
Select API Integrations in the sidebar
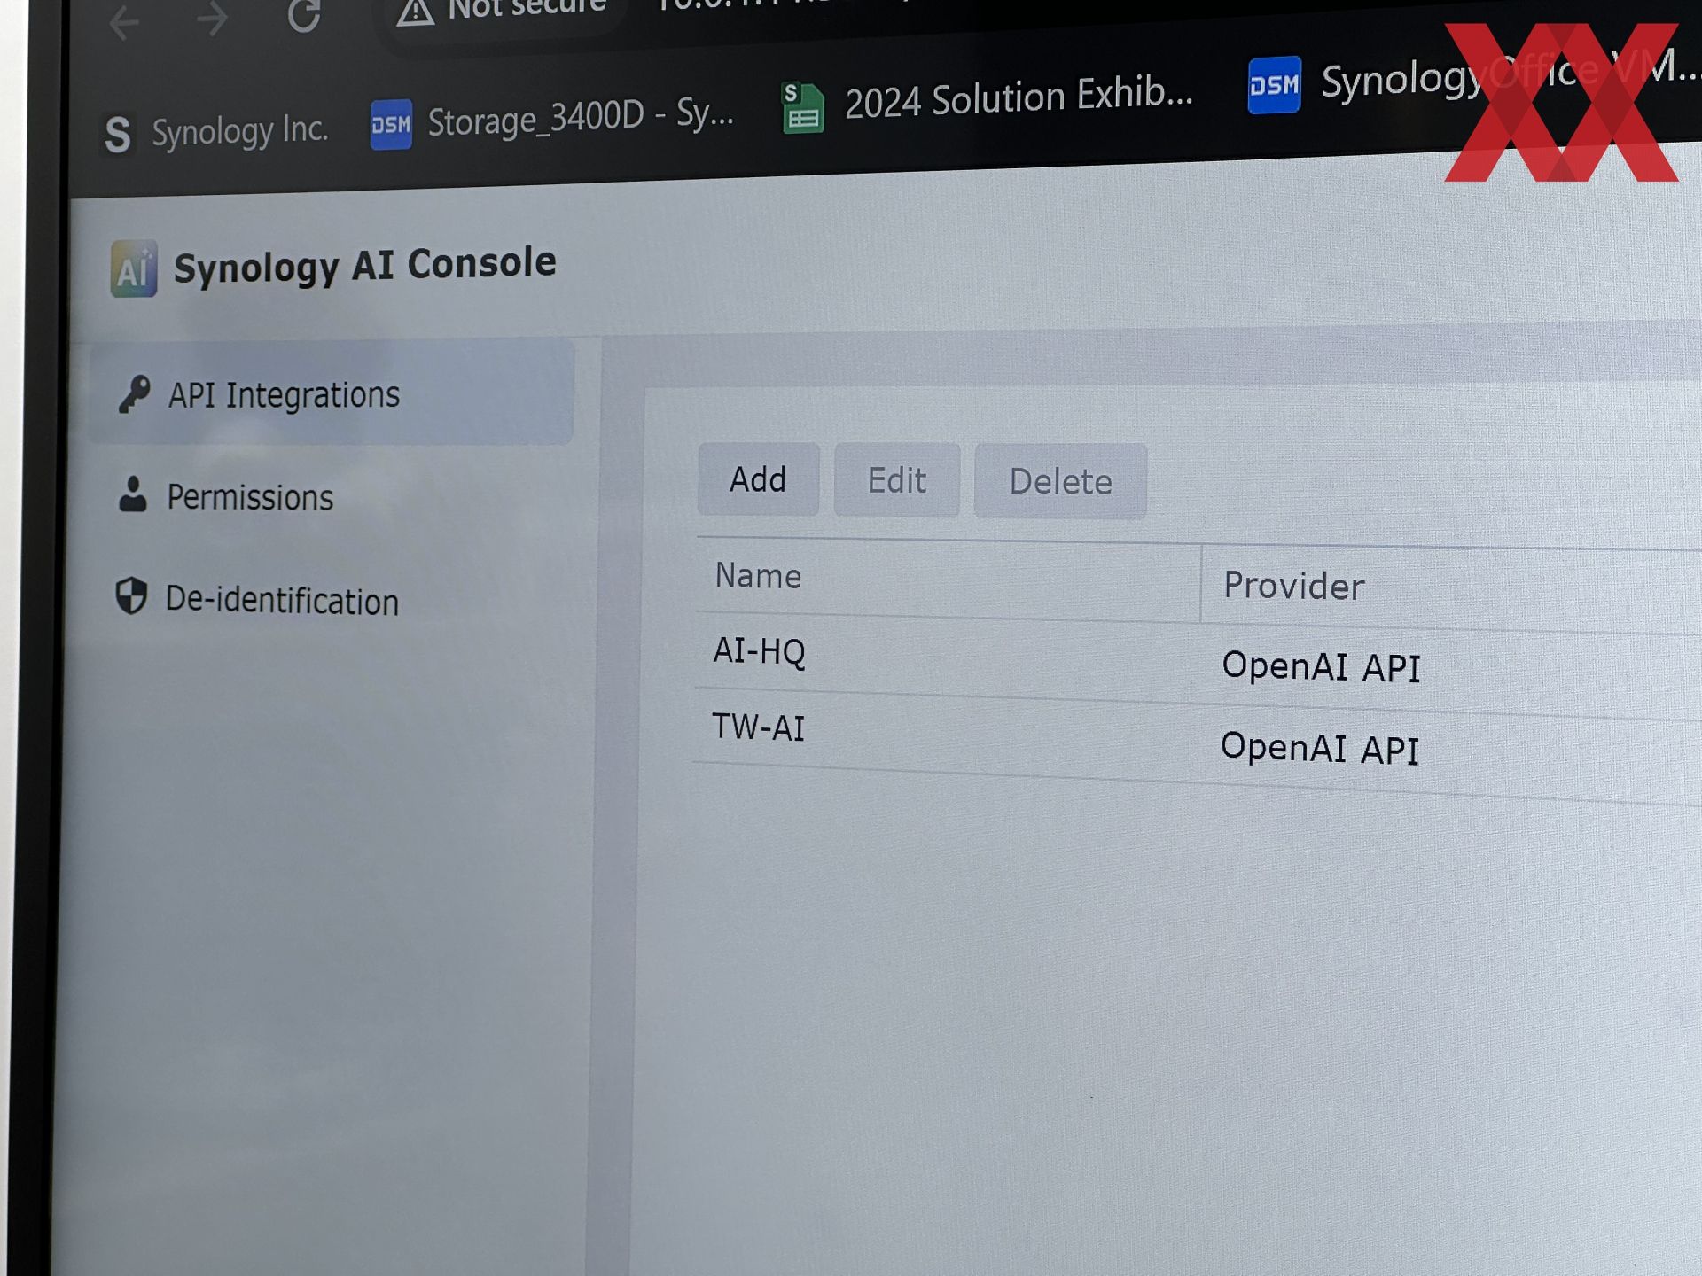[x=332, y=393]
